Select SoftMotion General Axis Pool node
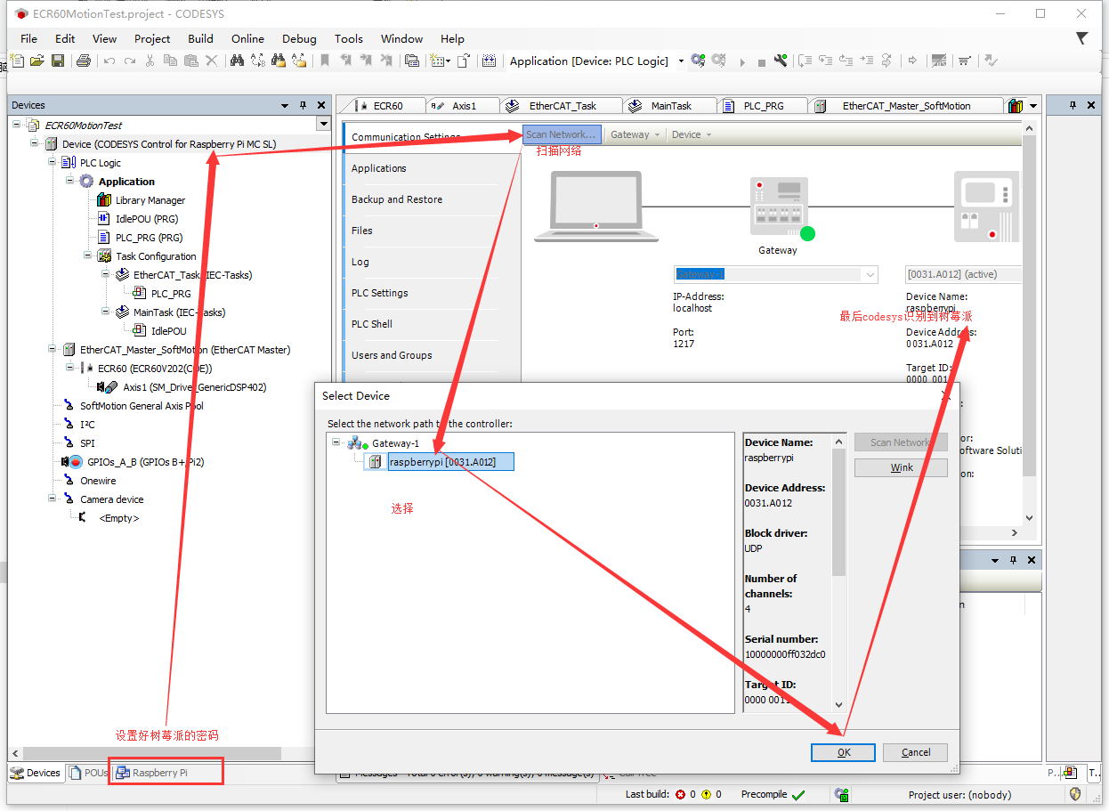This screenshot has height=811, width=1109. coord(142,406)
